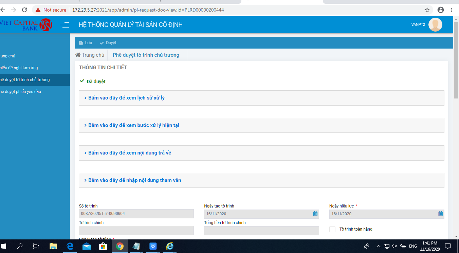The height and width of the screenshot is (253, 459).
Task: Open File Explorer from the taskbar
Action: [x=53, y=246]
